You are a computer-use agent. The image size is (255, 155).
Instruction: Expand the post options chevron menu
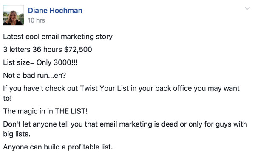[x=247, y=8]
